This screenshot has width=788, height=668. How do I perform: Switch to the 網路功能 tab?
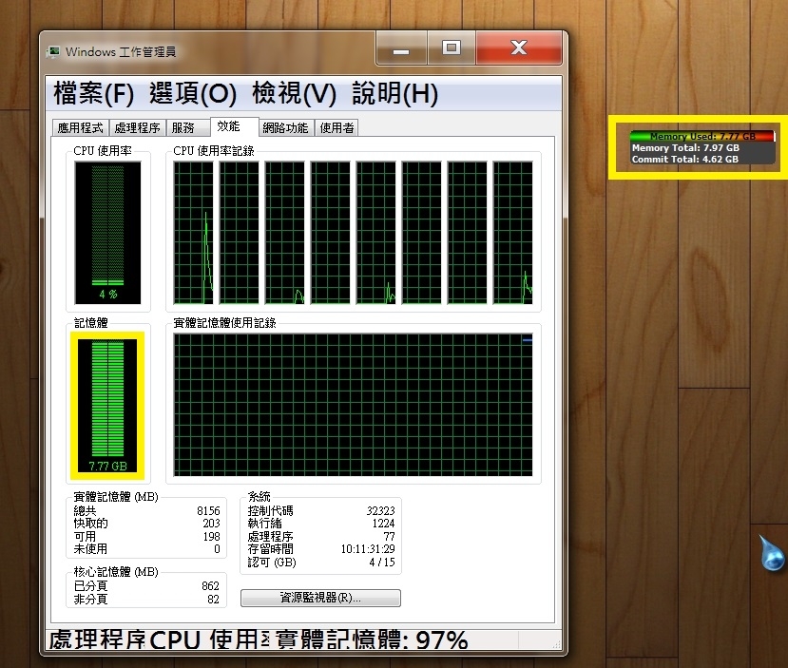(x=285, y=128)
